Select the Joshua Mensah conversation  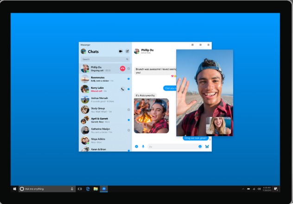tap(105, 99)
